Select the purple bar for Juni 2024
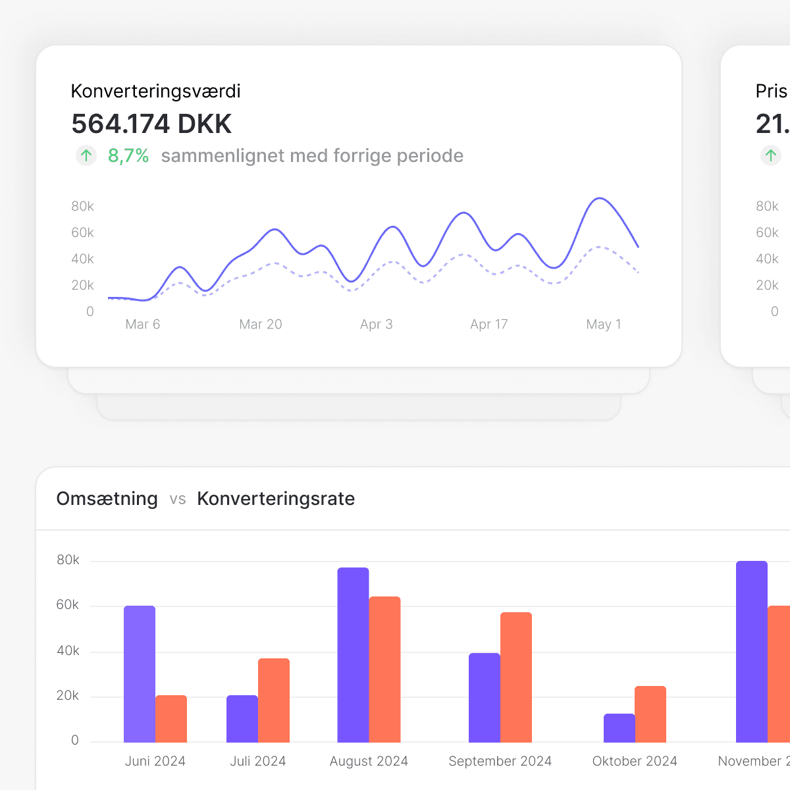 [140, 674]
